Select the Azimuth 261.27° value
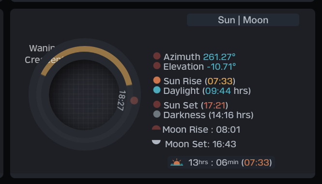 click(219, 57)
